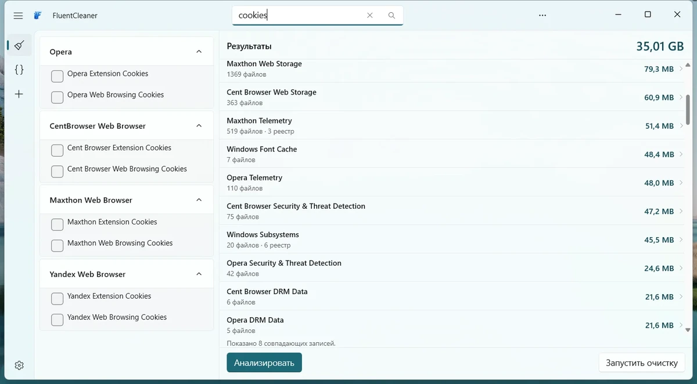The width and height of the screenshot is (697, 384).
Task: Collapse the CentBrowser Web Browser group
Action: point(199,126)
